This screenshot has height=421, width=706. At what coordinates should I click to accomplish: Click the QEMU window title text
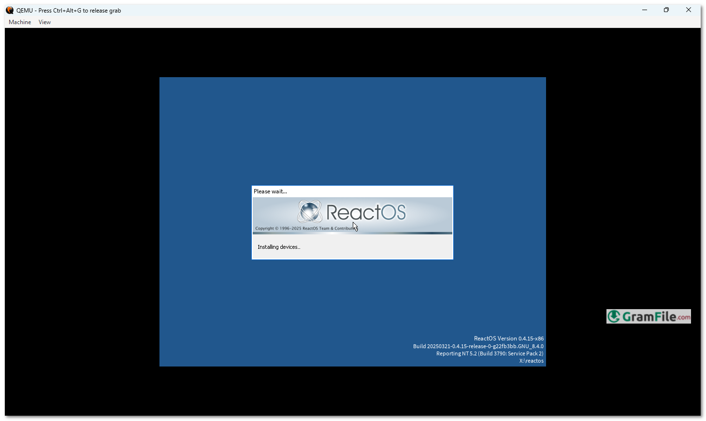click(x=69, y=11)
